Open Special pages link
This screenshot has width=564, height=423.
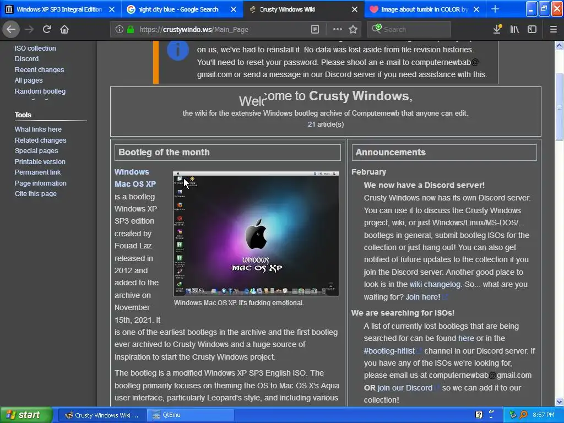point(36,151)
